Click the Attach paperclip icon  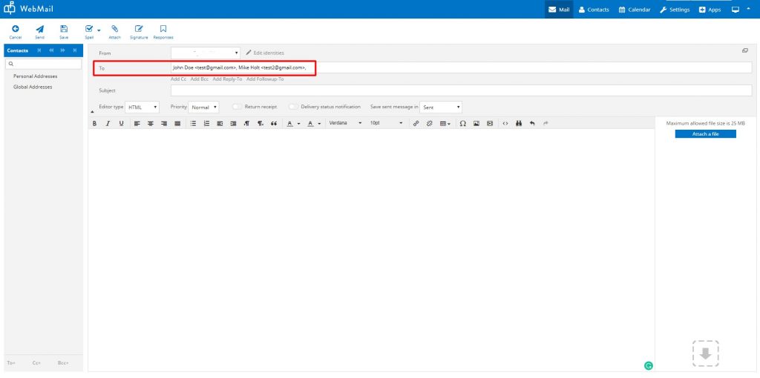[114, 29]
